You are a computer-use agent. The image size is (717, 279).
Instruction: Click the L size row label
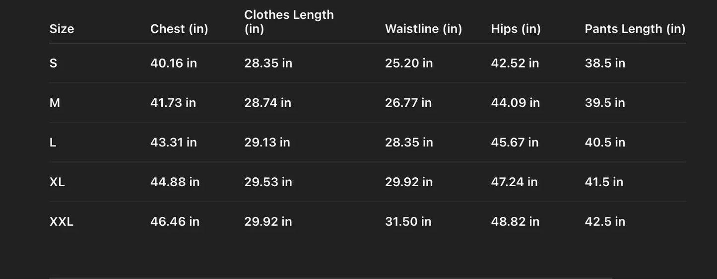[53, 142]
